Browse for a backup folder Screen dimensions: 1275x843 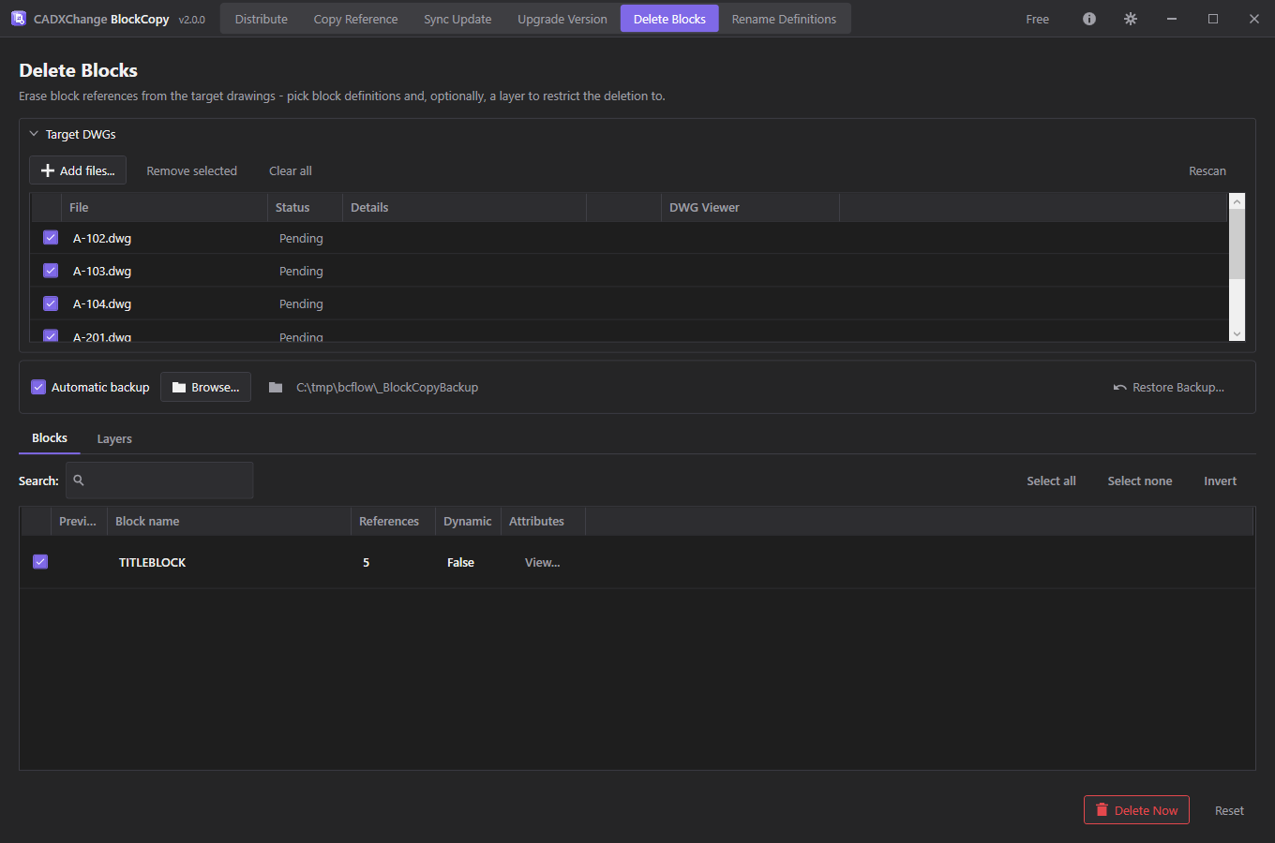205,387
